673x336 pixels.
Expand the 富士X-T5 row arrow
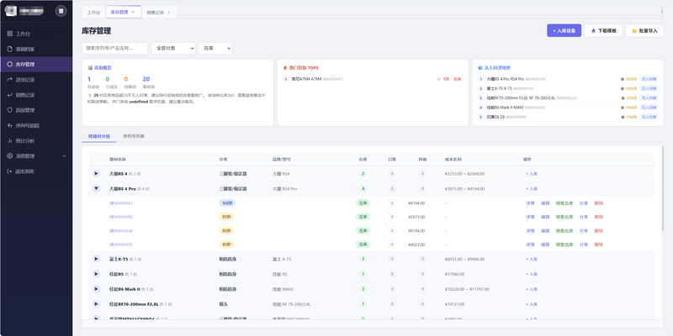pyautogui.click(x=96, y=259)
